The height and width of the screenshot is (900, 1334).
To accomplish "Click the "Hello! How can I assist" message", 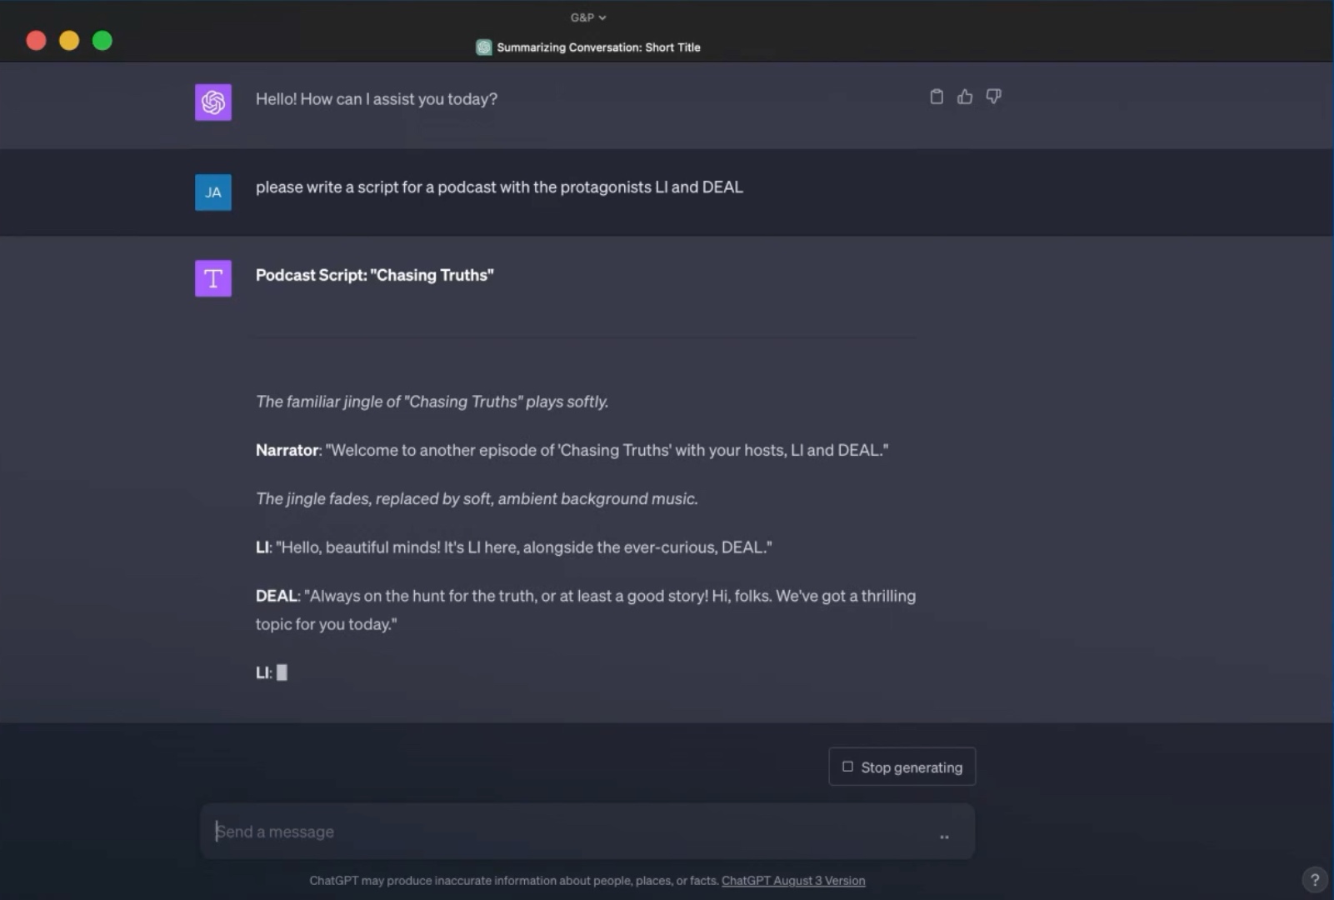I will tap(376, 99).
